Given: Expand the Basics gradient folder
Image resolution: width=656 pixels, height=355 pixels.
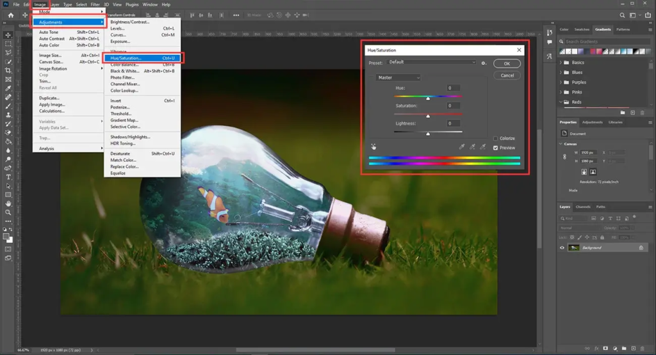Looking at the screenshot, I should (561, 62).
